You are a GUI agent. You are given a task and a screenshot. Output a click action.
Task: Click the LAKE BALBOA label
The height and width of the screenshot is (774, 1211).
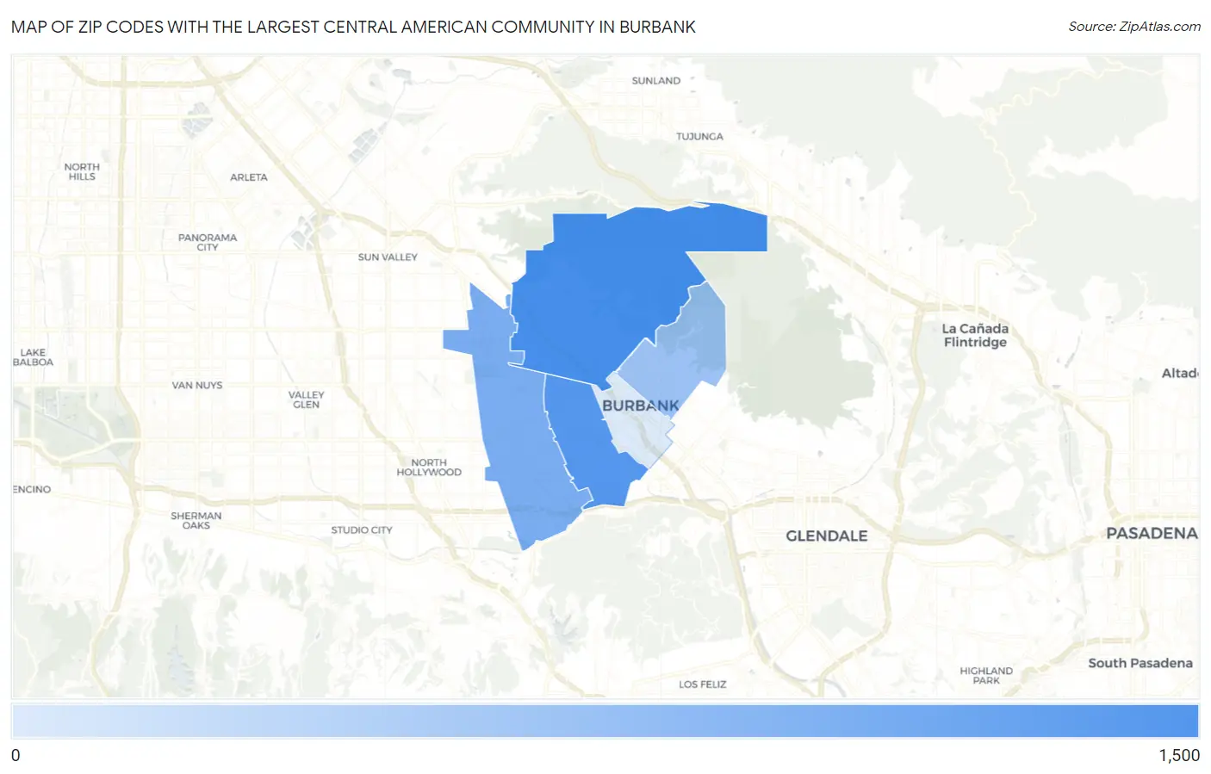pos(33,357)
